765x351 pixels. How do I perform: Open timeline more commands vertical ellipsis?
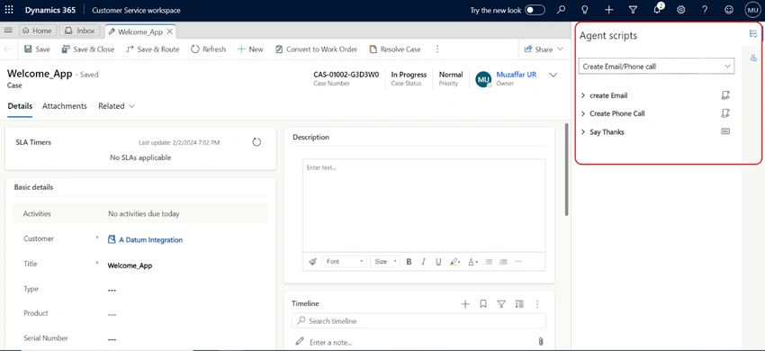[x=537, y=304]
